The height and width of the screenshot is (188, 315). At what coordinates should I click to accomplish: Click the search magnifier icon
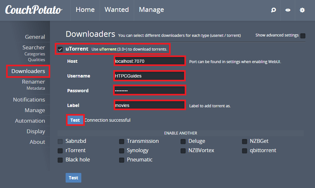click(x=273, y=10)
